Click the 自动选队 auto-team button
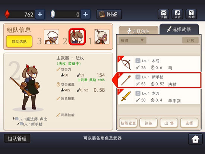 click(x=19, y=41)
